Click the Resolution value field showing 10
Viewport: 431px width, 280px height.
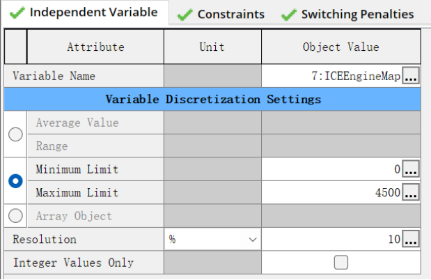tap(331, 240)
